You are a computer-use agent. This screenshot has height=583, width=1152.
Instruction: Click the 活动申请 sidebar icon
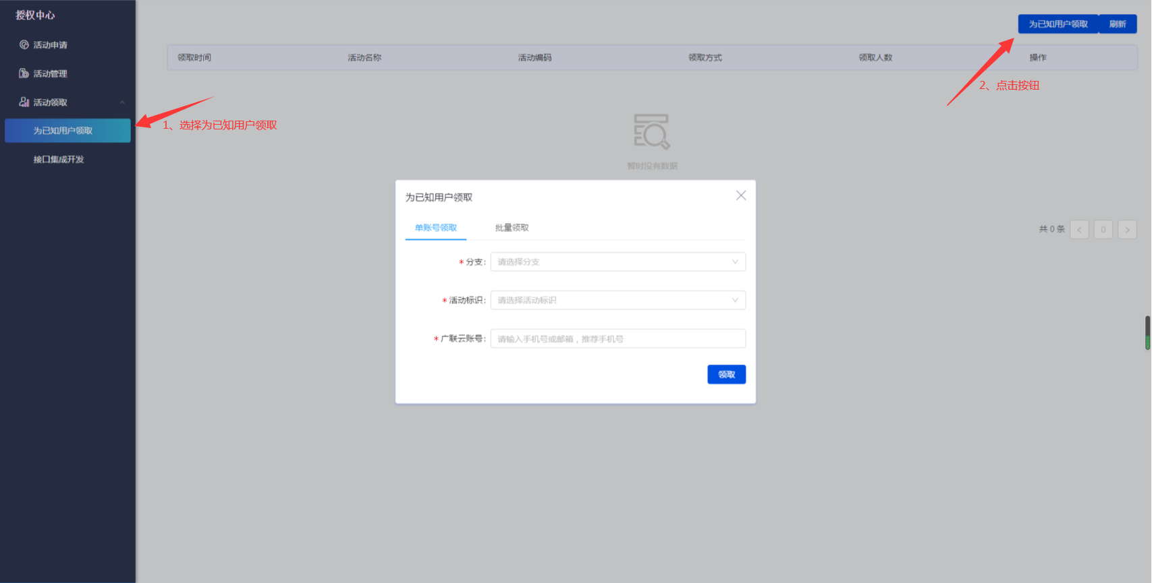click(x=24, y=45)
